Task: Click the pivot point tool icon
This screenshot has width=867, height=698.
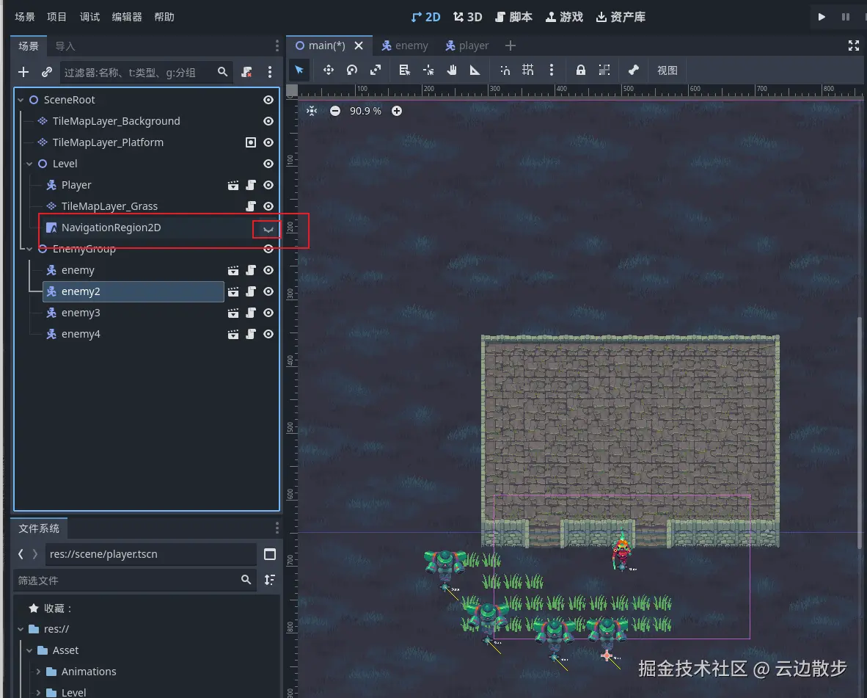Action: 428,70
